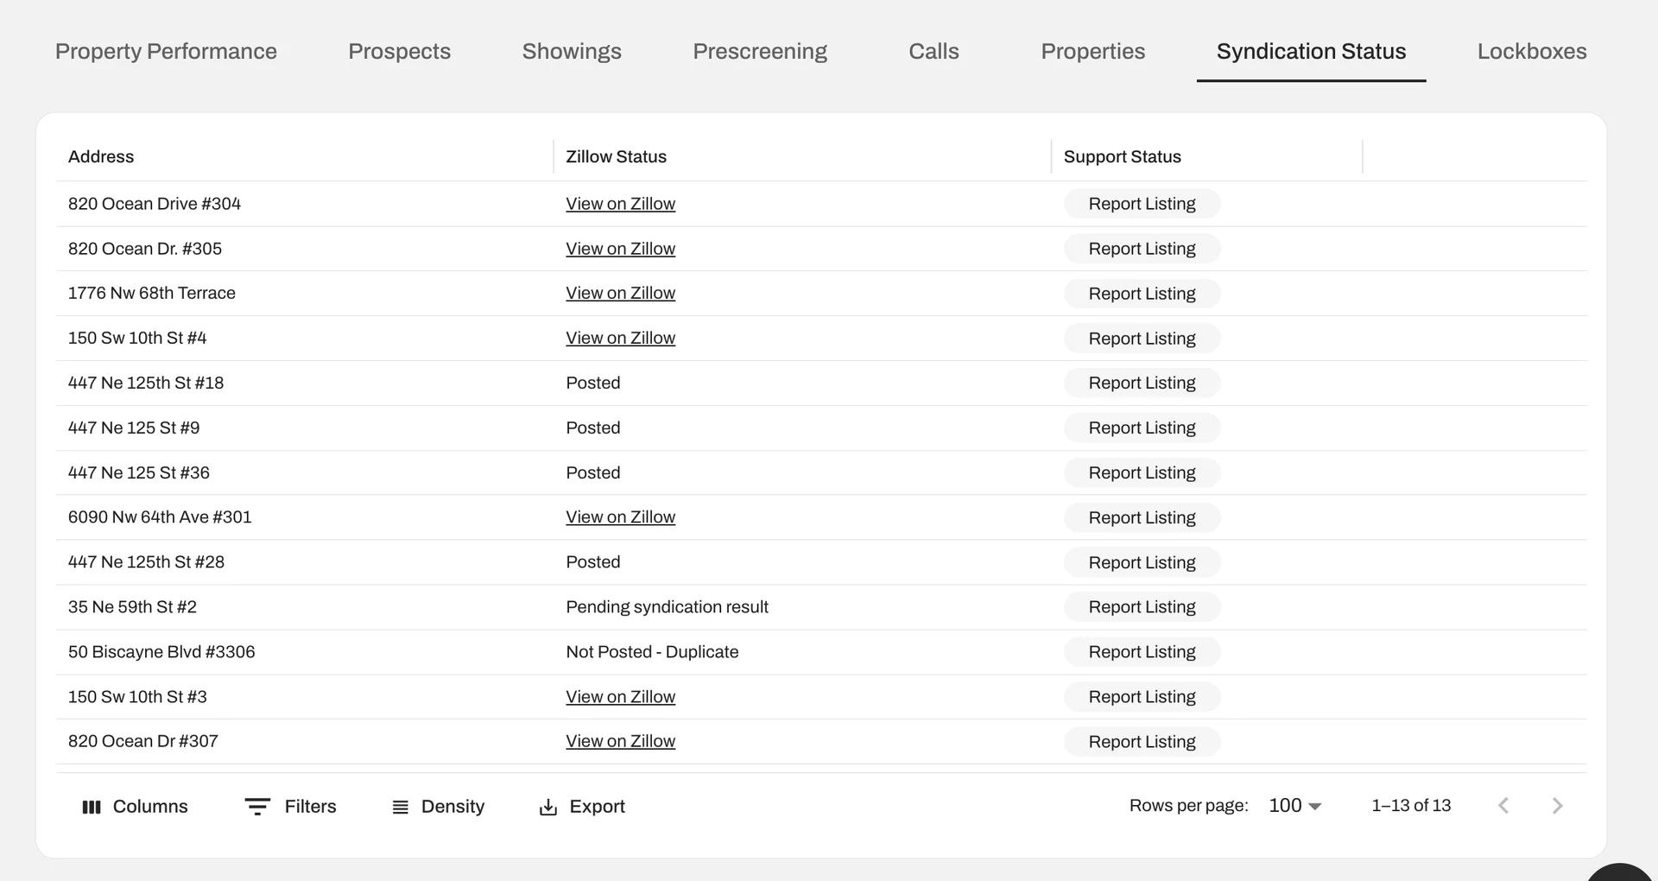Viewport: 1658px width, 881px height.
Task: Export the table using the Export icon
Action: pos(547,806)
